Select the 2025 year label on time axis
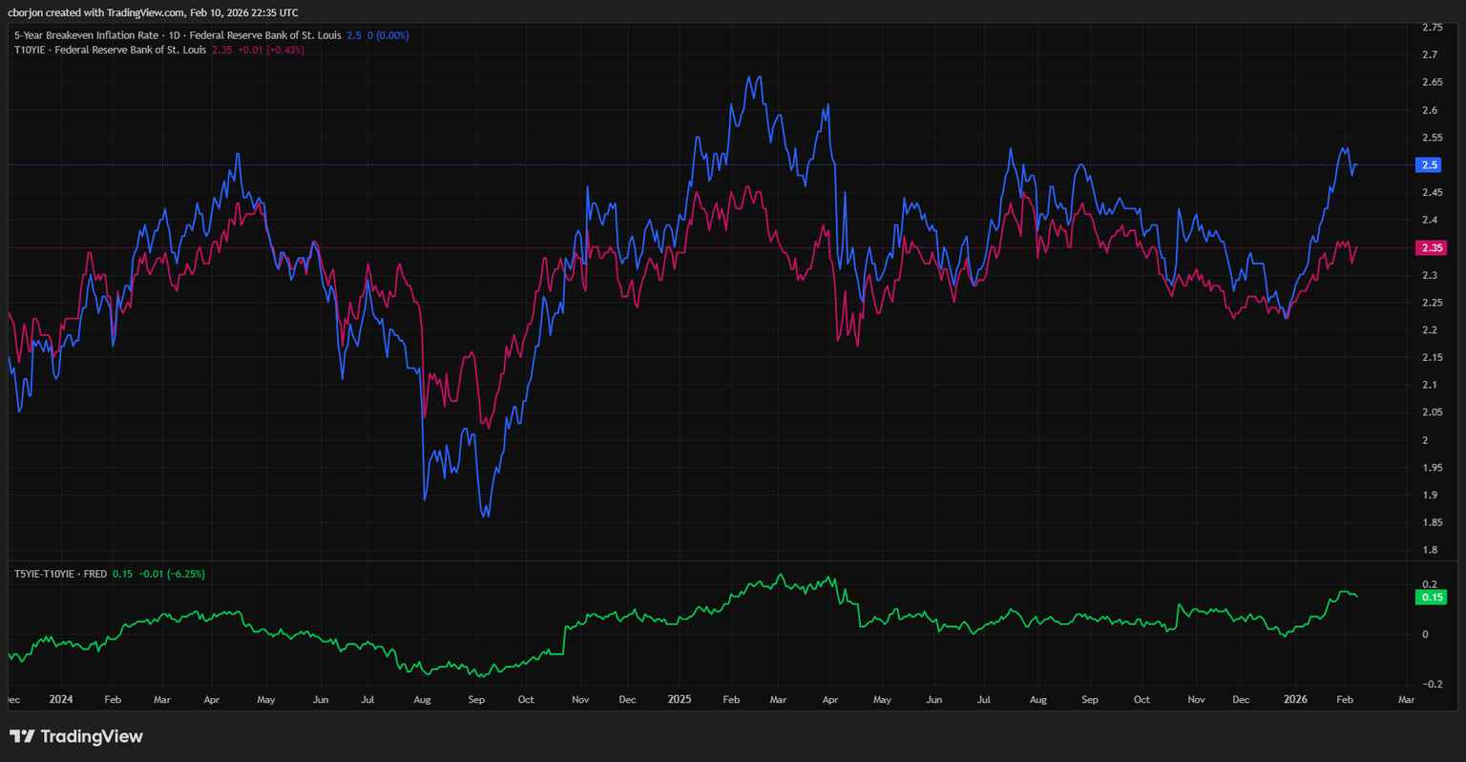 tap(679, 699)
